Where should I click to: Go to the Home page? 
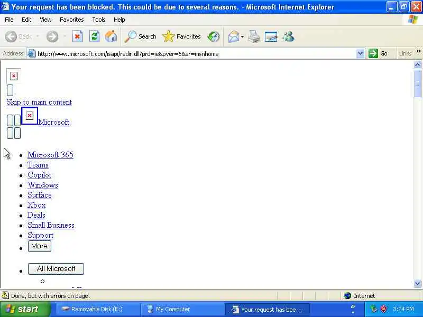click(111, 36)
